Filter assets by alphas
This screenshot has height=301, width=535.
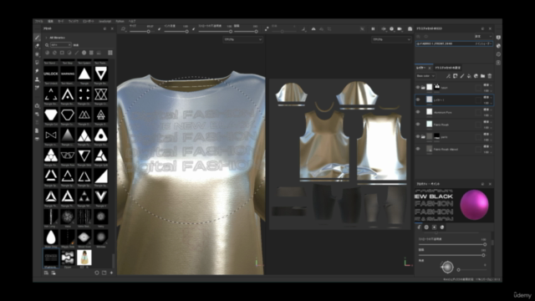click(x=84, y=53)
